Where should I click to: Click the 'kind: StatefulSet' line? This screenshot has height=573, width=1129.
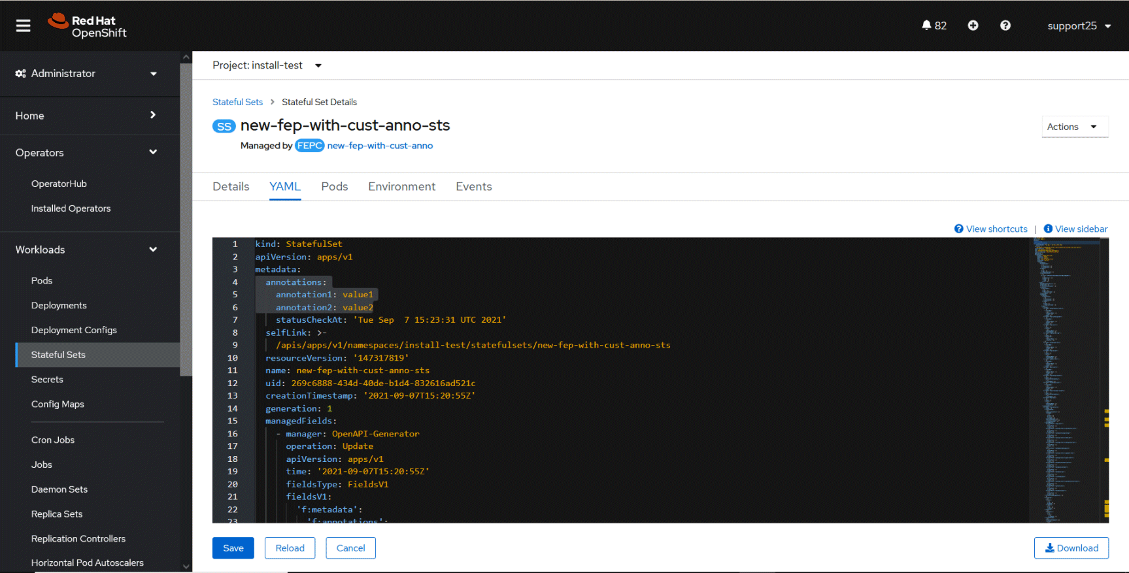(299, 244)
